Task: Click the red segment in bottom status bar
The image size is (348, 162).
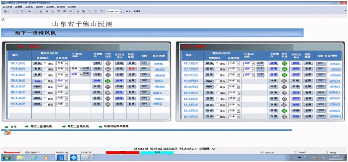Action: point(122,152)
